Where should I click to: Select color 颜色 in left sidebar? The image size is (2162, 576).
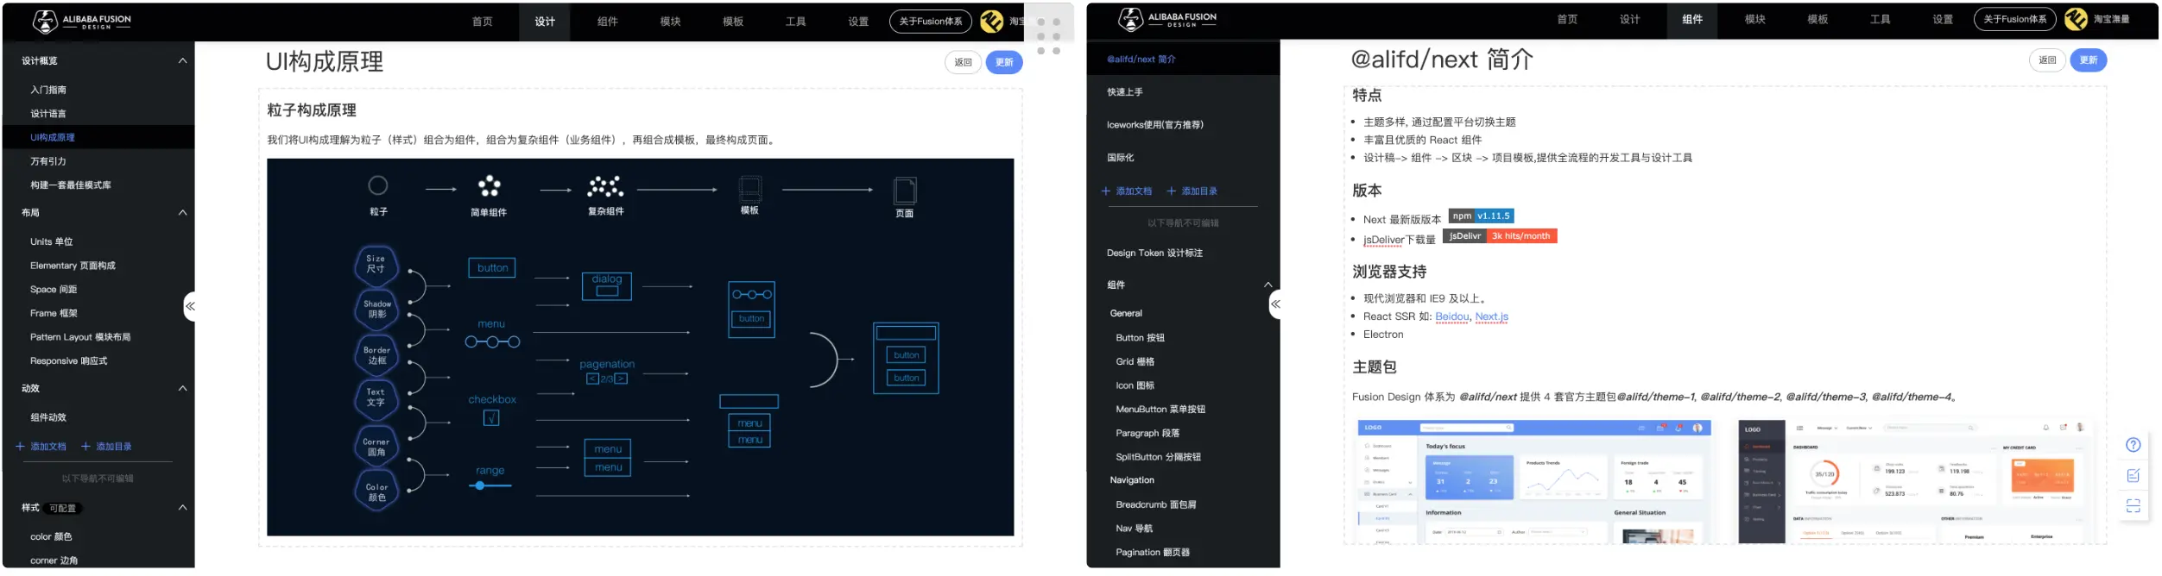[51, 536]
